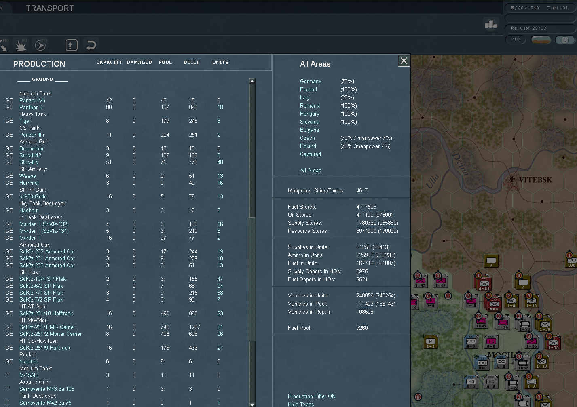
Task: Open Stug-IIIg assault gun details
Action: point(29,162)
